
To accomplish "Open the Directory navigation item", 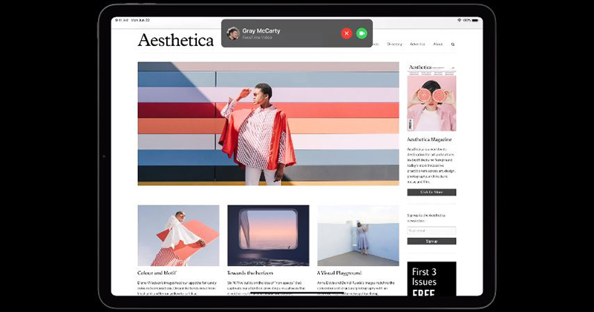I will [394, 44].
